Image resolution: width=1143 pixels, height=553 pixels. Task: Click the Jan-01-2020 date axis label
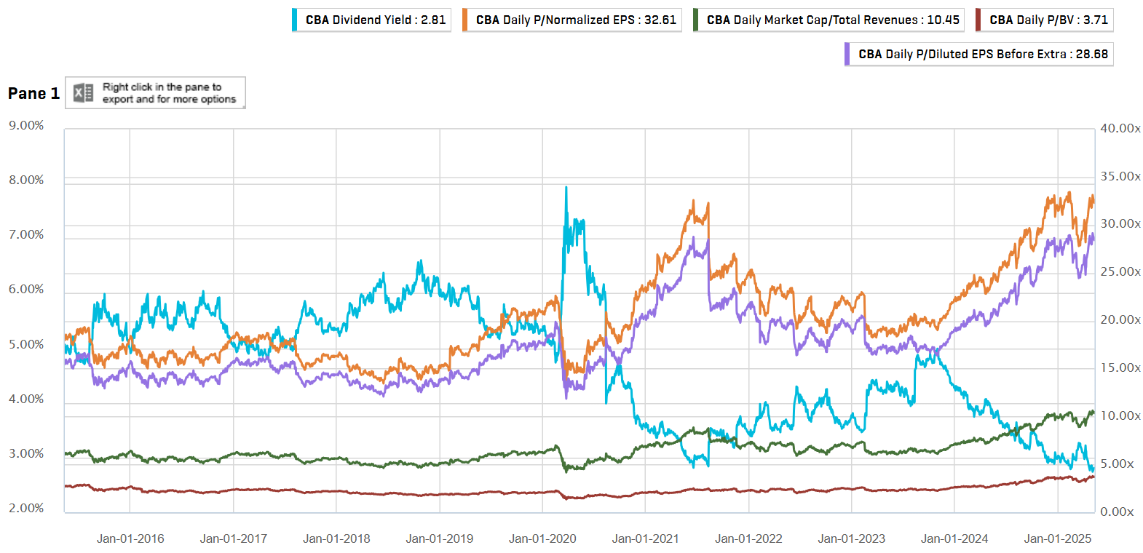542,538
